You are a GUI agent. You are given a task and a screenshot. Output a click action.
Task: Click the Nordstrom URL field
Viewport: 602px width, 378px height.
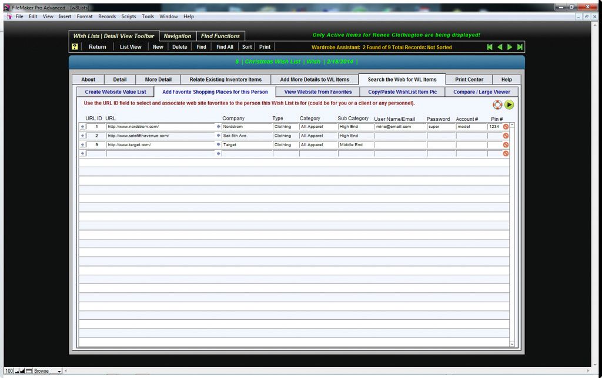click(x=160, y=127)
